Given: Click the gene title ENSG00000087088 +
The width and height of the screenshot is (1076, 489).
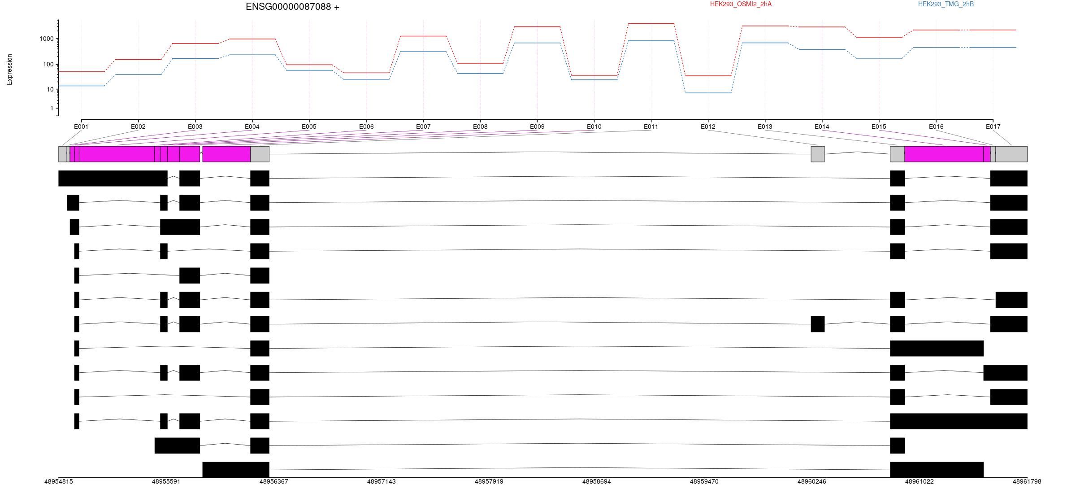Looking at the screenshot, I should click(292, 7).
